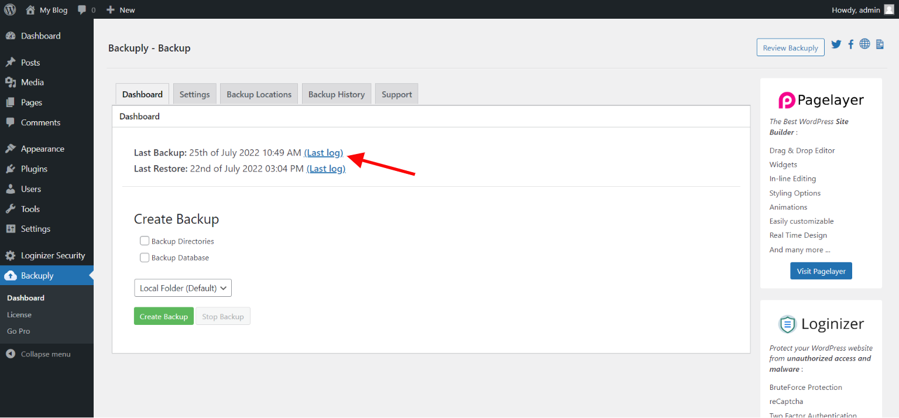Viewport: 899px width, 418px height.
Task: Open the Facebook icon link
Action: click(850, 44)
